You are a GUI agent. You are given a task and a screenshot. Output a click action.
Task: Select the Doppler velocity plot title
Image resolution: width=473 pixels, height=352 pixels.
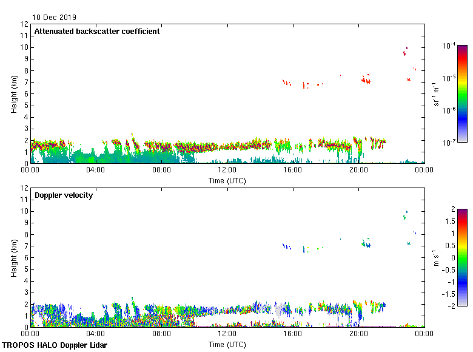point(64,195)
